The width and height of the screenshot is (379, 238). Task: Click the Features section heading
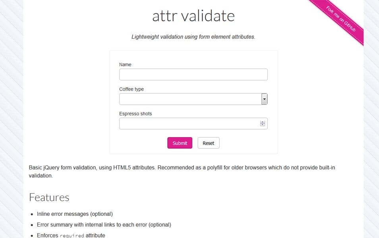point(49,197)
